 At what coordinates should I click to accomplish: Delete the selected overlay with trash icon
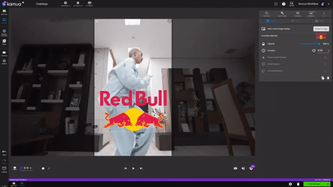click(x=328, y=78)
